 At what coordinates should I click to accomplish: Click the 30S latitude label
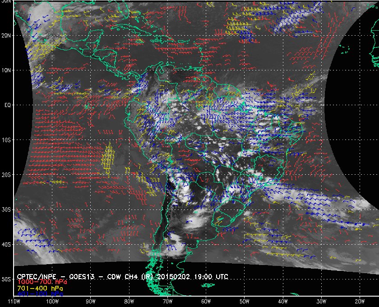coord(6,209)
